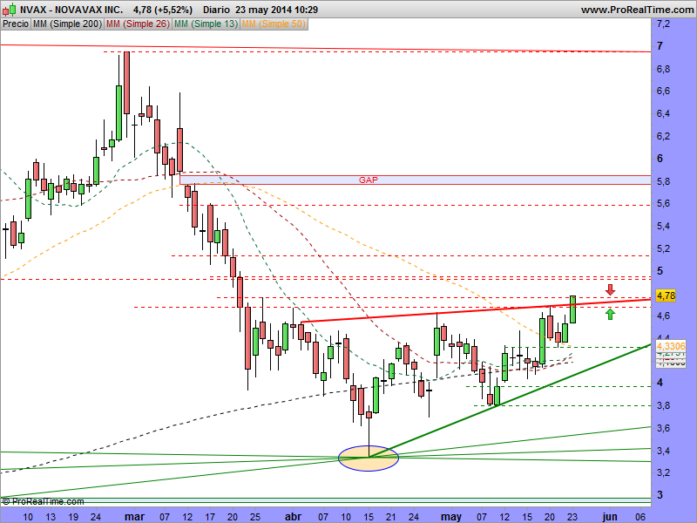Click the red GAP label
Screen dimensions: 697x523
click(368, 180)
